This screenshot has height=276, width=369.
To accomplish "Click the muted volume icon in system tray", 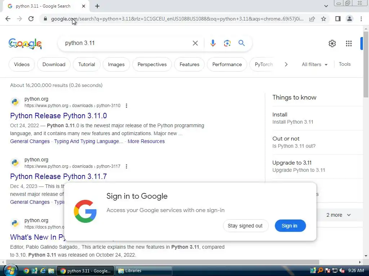I will (342, 271).
